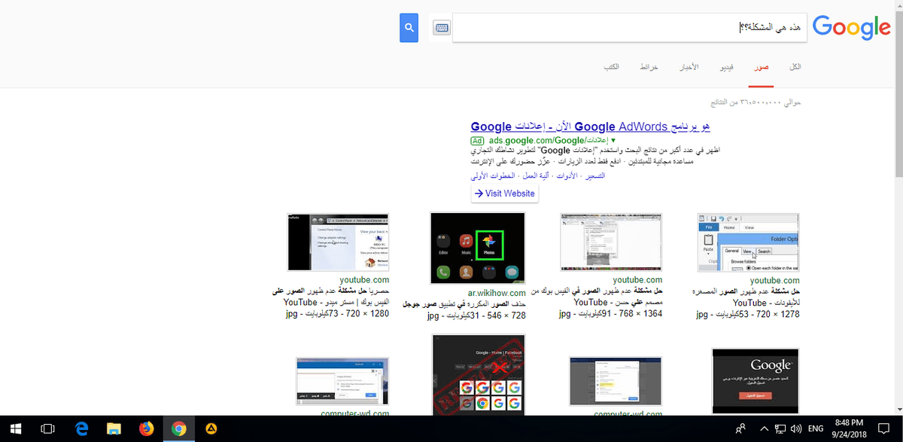Click the ENG language indicator

click(816, 428)
